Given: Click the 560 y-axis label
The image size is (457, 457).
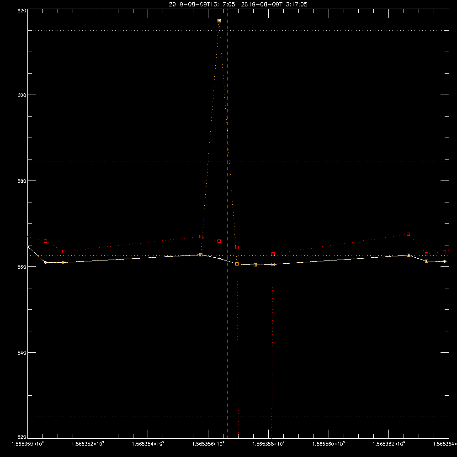Looking at the screenshot, I should (x=22, y=267).
